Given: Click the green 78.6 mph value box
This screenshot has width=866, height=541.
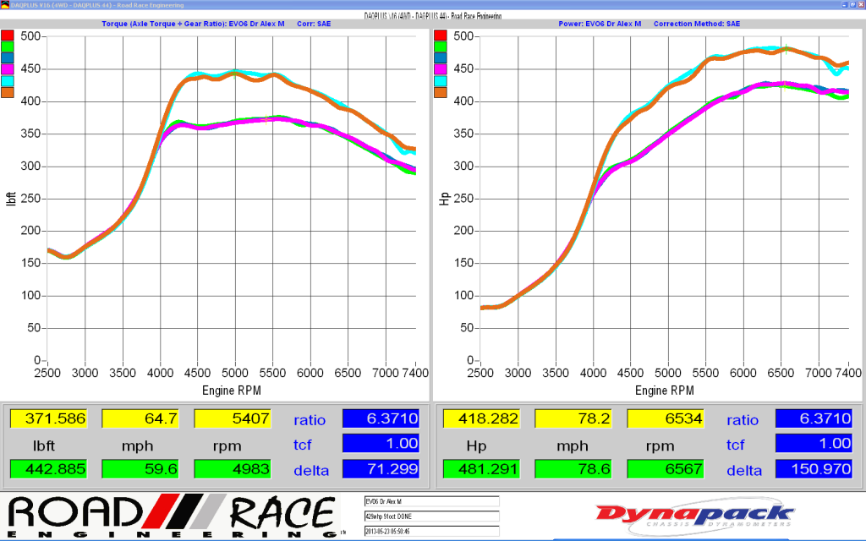Looking at the screenshot, I should point(573,469).
